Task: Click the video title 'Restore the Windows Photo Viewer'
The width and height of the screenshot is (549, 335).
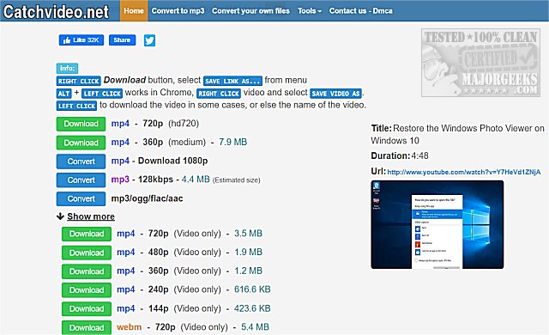Action: [x=458, y=134]
